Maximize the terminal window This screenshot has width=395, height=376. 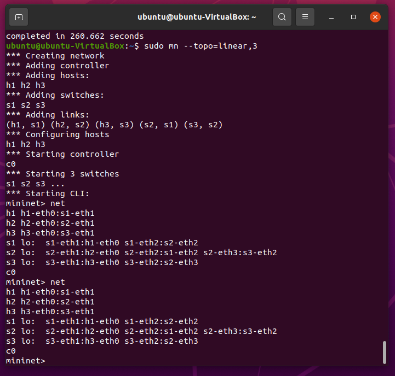(x=353, y=17)
